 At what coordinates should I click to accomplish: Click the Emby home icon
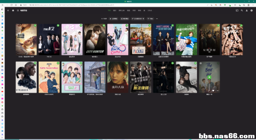click(13, 10)
